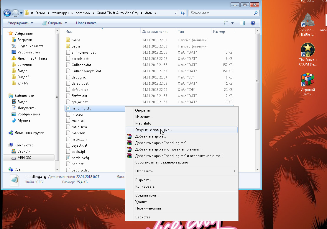Select the 'paths' folder icon
The height and width of the screenshot is (229, 327).
[68, 46]
